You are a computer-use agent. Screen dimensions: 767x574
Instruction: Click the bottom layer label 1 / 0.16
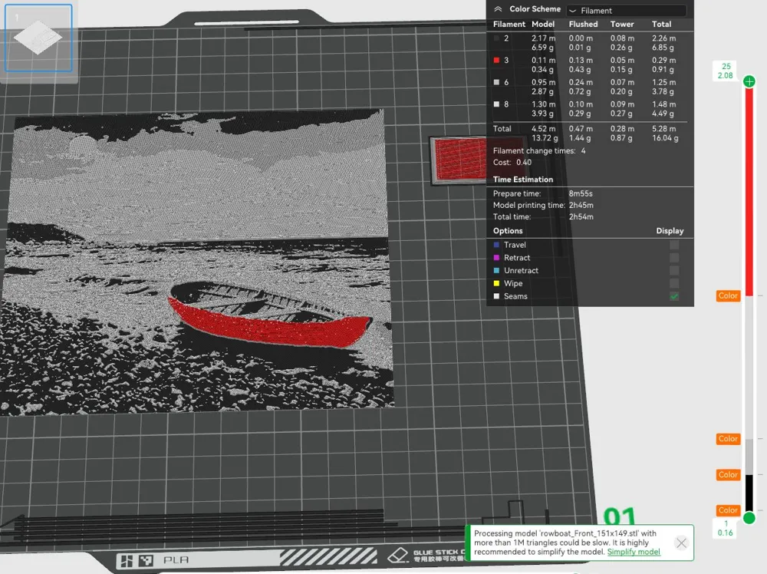[x=726, y=529]
